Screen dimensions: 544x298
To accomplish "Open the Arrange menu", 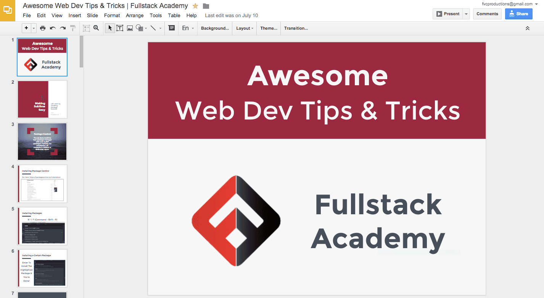I will point(135,16).
